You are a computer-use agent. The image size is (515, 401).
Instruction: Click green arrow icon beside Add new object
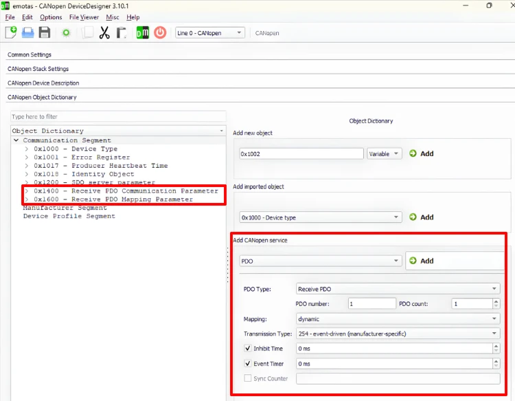click(x=413, y=153)
